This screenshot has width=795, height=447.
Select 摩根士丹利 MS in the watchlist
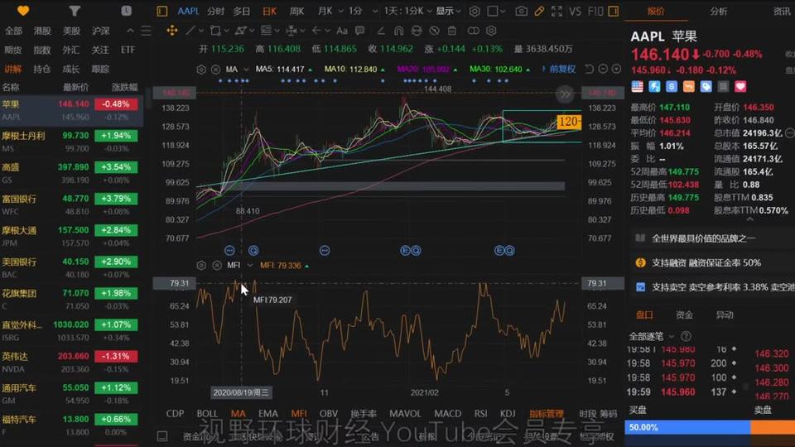[70, 142]
